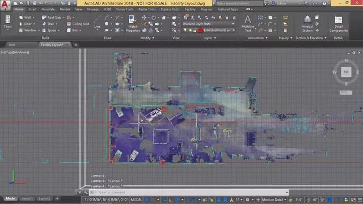Click the viewport controls [-][Top][Wireframe] label

[x=15, y=52]
